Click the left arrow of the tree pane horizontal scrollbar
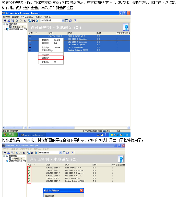Screen dimensions: 178x197 (x=4, y=128)
